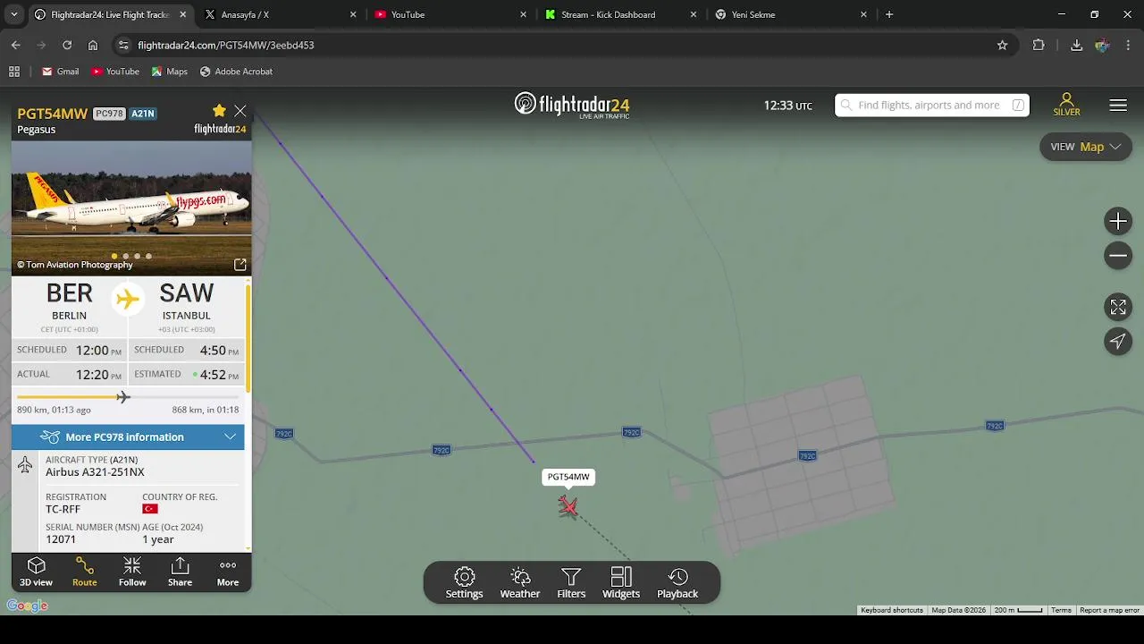Click the Flightradar24 logo
Screen dimensions: 1144x644
click(572, 105)
